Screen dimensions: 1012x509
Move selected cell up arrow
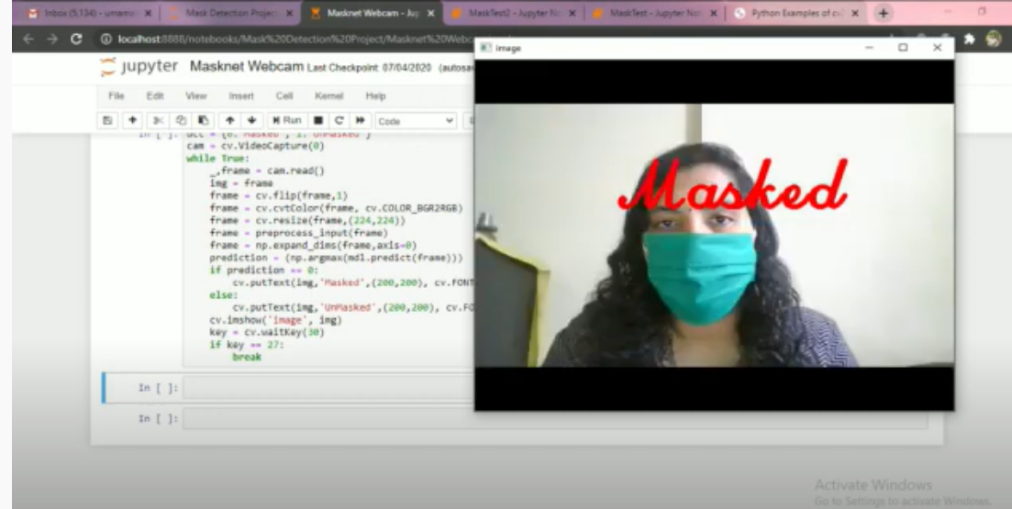(229, 121)
